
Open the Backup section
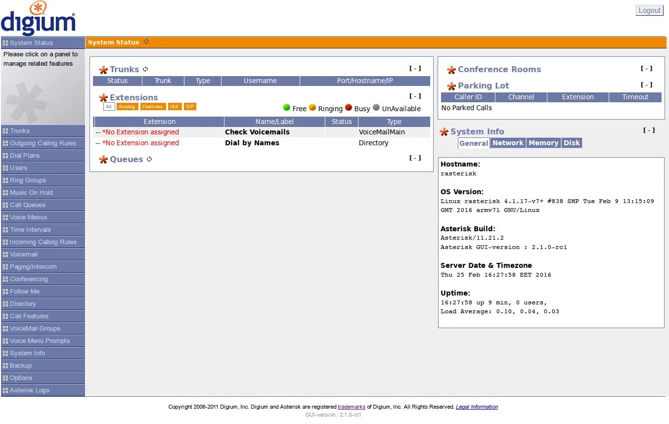43,366
